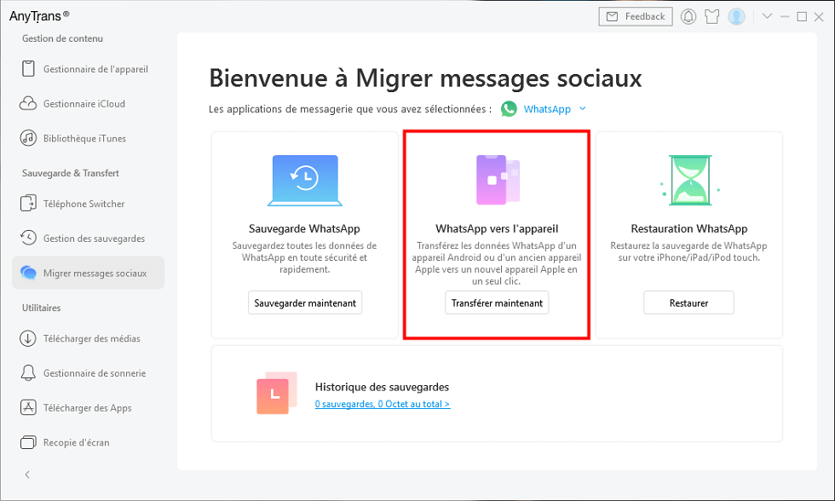
Task: Click the Sauvegarder maintenant button
Action: [305, 302]
